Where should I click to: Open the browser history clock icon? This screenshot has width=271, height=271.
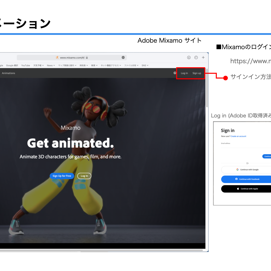click(x=196, y=57)
